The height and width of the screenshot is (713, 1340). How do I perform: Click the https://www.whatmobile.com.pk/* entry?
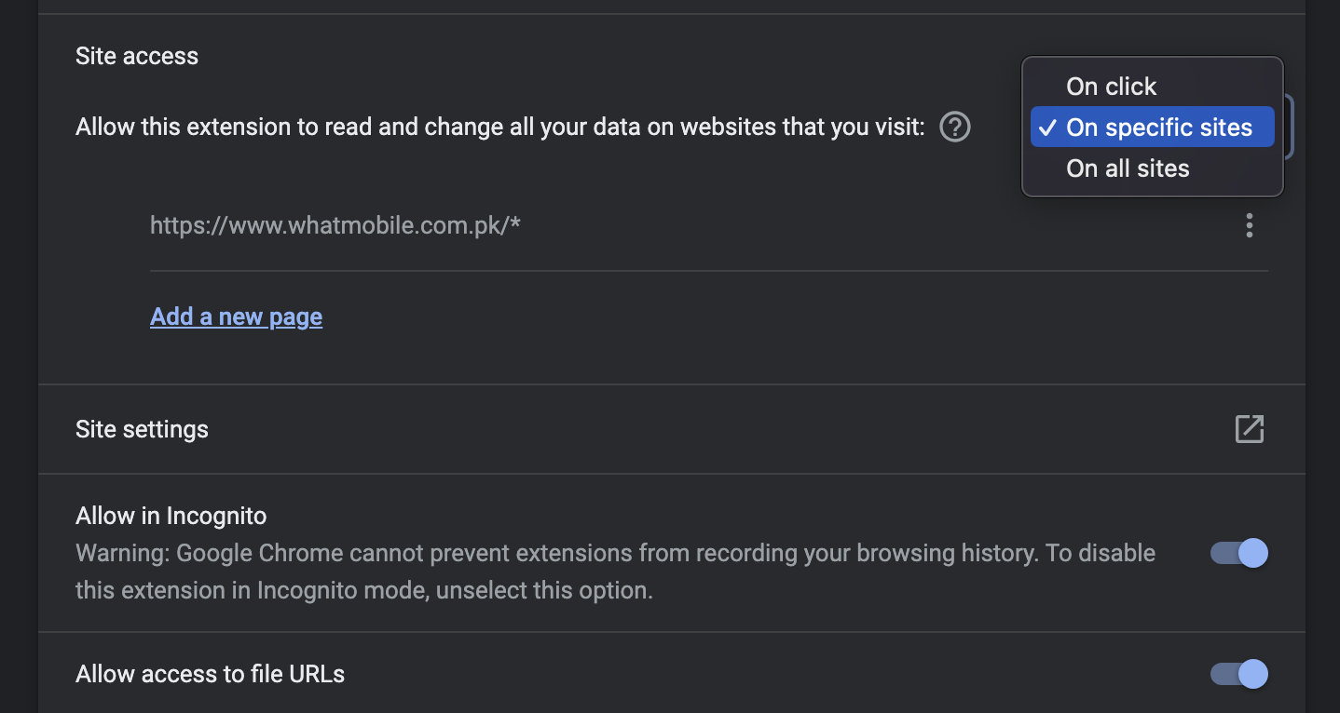click(335, 225)
